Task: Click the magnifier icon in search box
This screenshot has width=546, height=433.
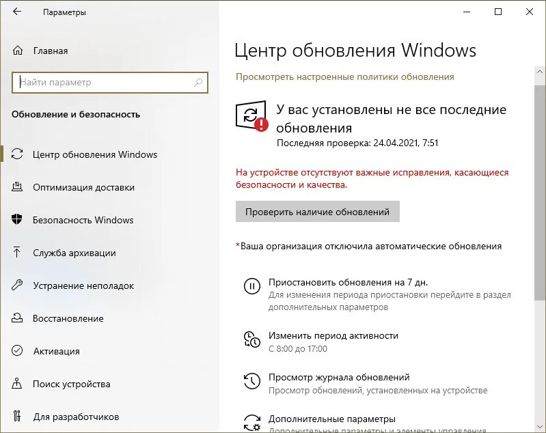Action: coord(197,82)
